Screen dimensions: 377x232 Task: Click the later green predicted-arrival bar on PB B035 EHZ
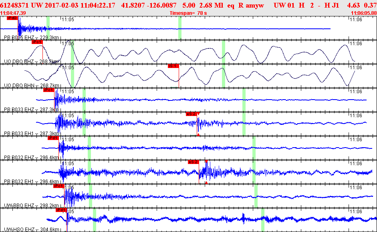pyautogui.click(x=179, y=28)
